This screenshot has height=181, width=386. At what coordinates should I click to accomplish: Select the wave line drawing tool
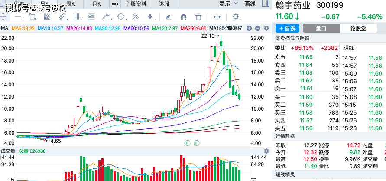point(106,17)
